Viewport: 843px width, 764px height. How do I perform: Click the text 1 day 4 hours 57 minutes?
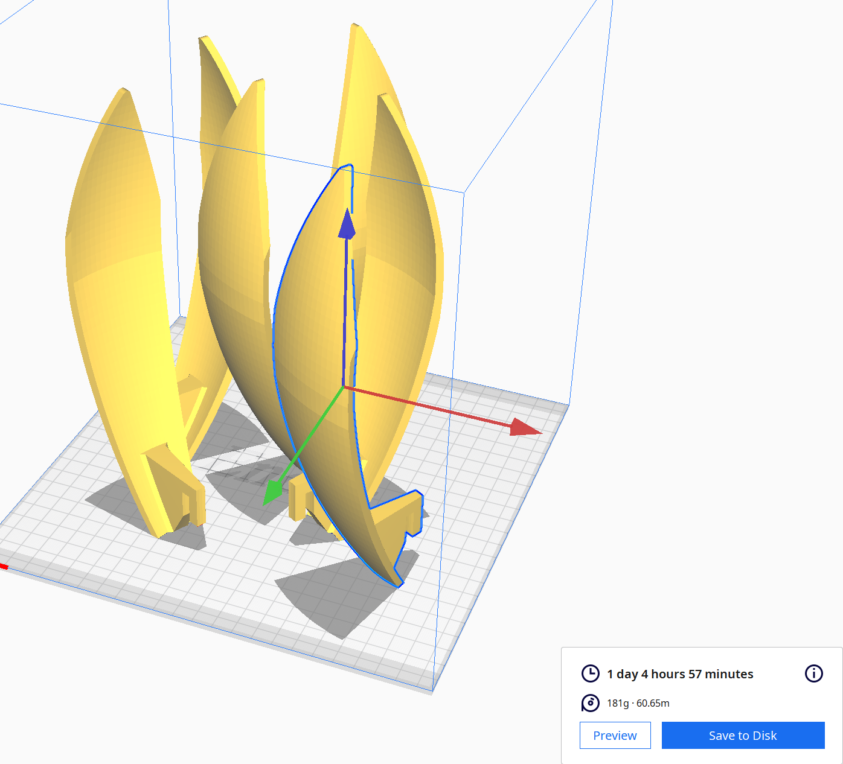[679, 673]
